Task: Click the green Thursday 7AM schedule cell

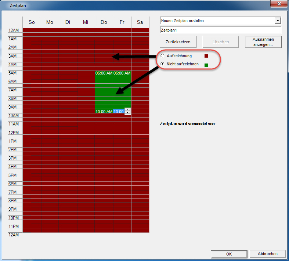Action: pos(104,90)
